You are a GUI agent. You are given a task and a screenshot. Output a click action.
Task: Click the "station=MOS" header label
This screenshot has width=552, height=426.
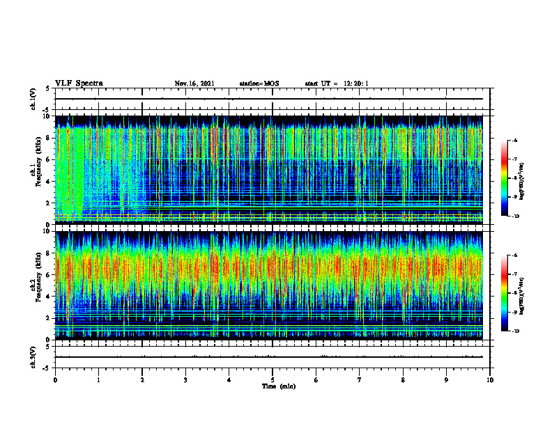259,84
